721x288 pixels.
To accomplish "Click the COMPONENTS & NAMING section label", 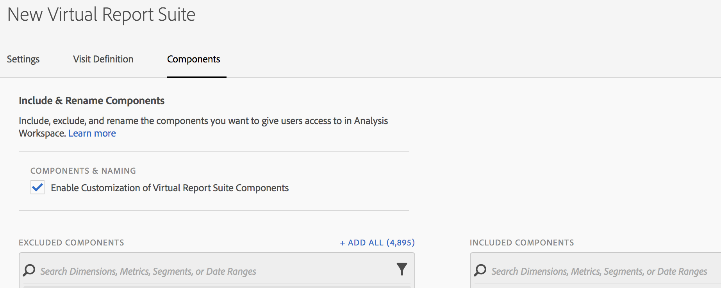I will click(83, 171).
